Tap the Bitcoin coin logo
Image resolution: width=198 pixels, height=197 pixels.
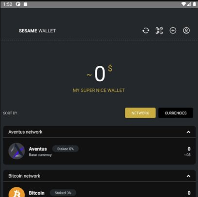16,192
